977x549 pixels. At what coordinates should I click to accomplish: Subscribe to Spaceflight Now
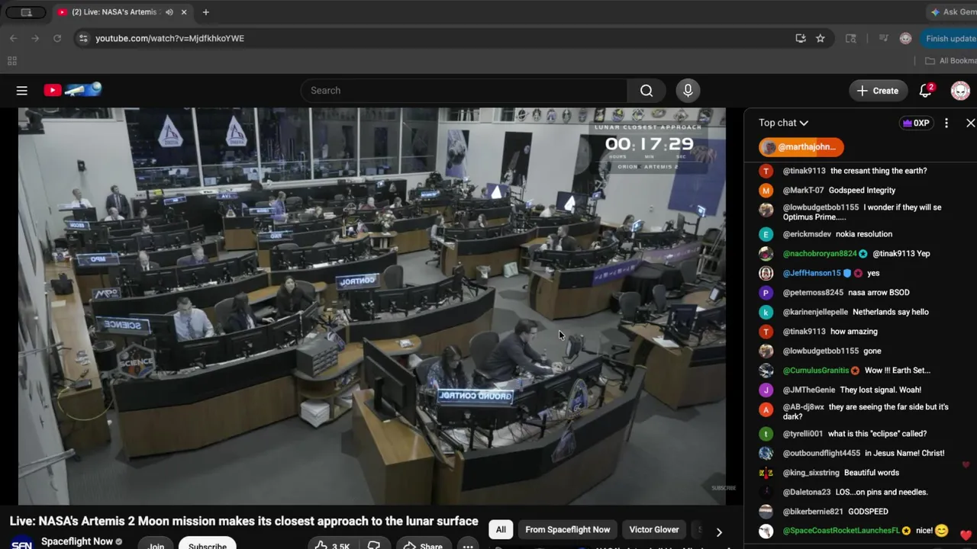click(x=208, y=544)
